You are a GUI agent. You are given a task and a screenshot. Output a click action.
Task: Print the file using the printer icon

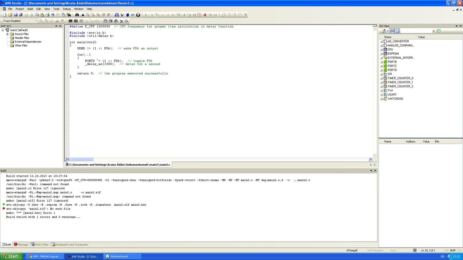click(x=48, y=15)
